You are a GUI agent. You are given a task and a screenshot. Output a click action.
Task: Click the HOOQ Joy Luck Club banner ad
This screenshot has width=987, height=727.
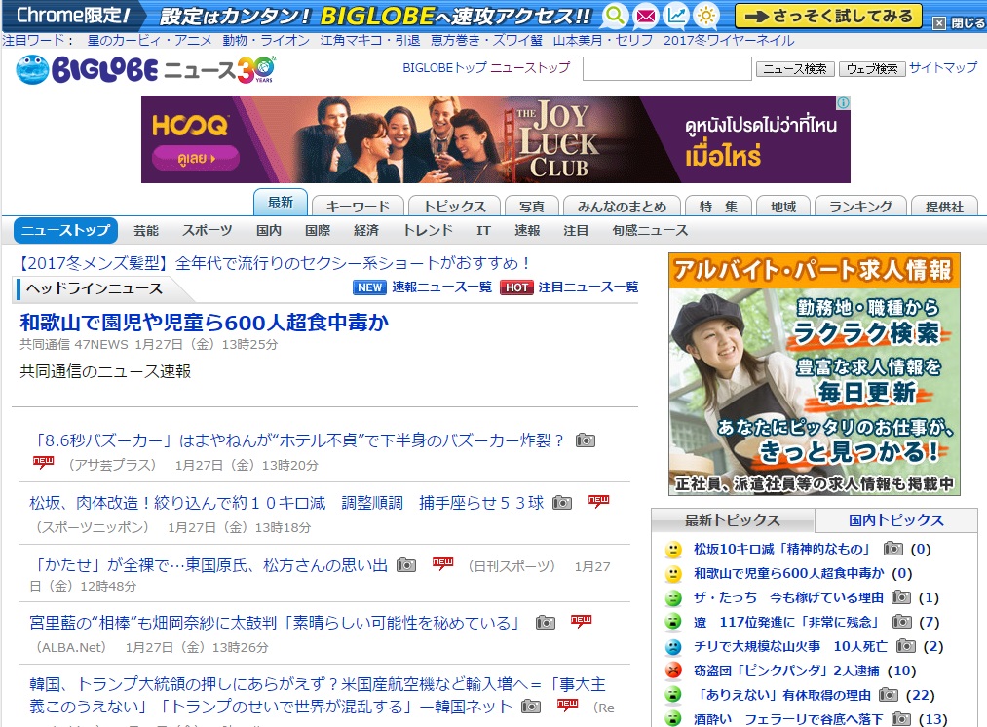(495, 139)
